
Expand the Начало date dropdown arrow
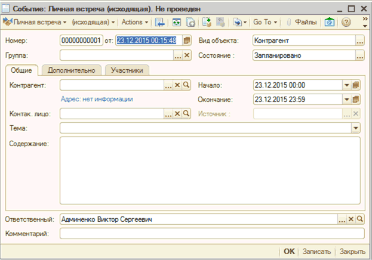[x=346, y=85]
